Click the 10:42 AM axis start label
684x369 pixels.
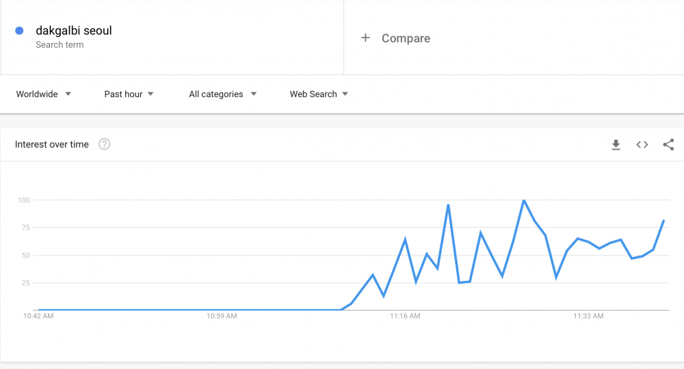[38, 316]
